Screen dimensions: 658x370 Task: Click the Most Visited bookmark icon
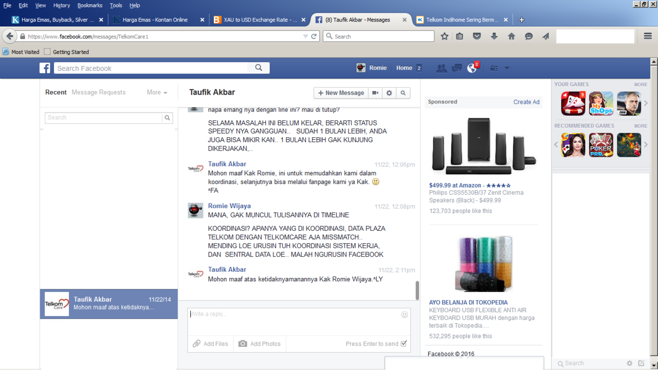6,52
